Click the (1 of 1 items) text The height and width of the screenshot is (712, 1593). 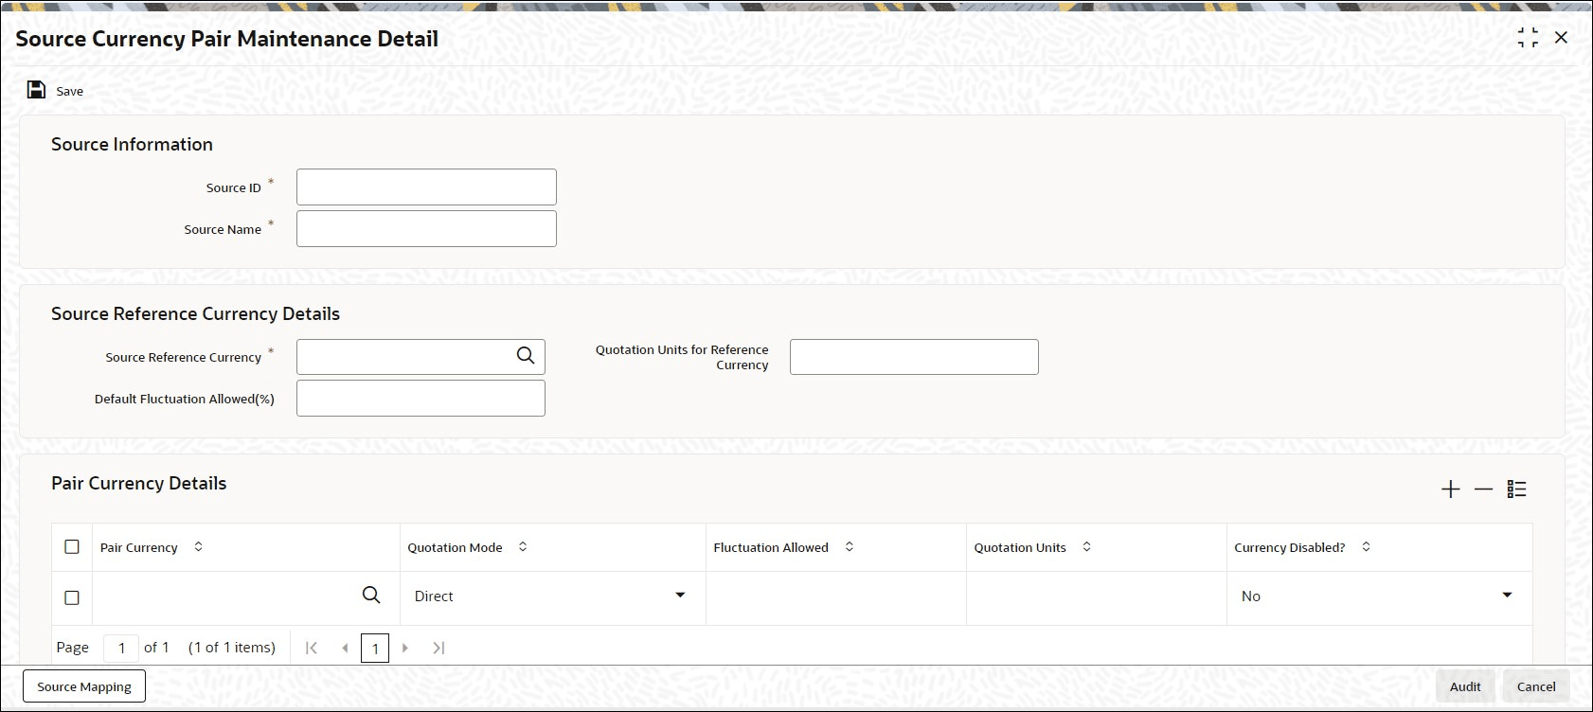(x=232, y=648)
